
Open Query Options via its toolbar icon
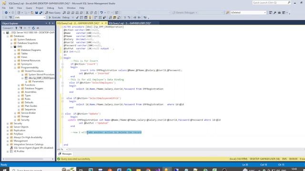(x=86, y=18)
